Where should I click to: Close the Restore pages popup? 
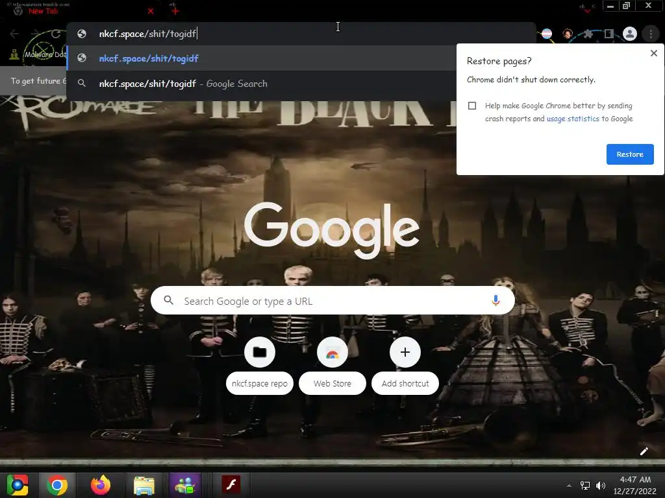coord(653,53)
